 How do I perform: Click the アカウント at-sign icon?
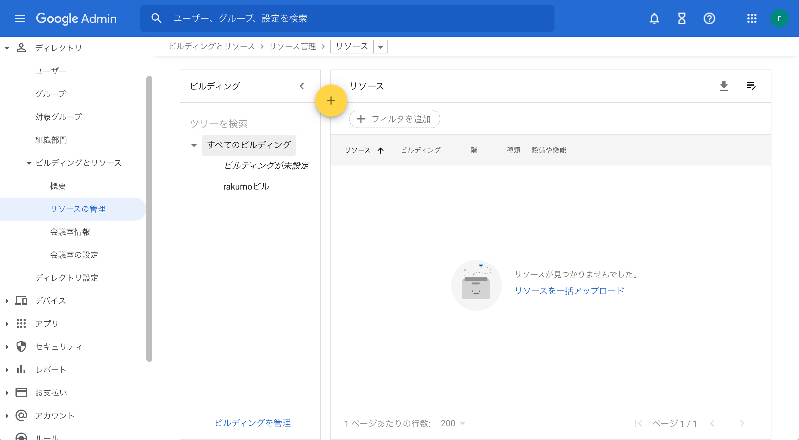[21, 415]
